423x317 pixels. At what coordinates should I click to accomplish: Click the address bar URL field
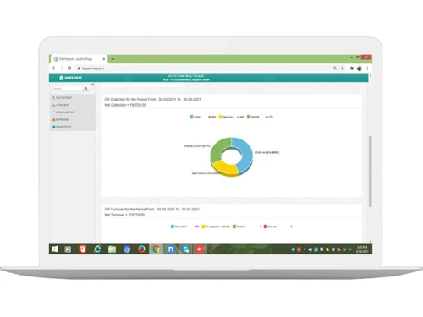tap(203, 68)
